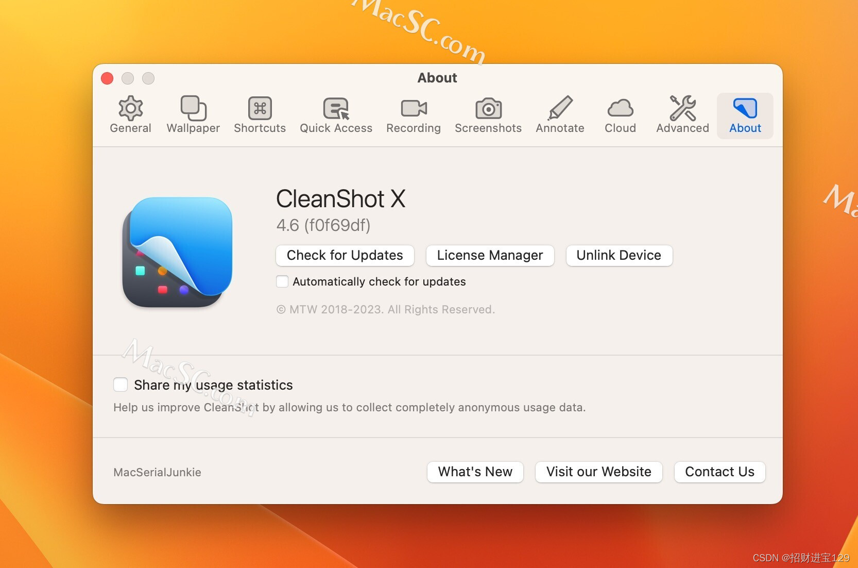Click the MTW 2018-2023 copyright text
The image size is (858, 568).
click(386, 309)
